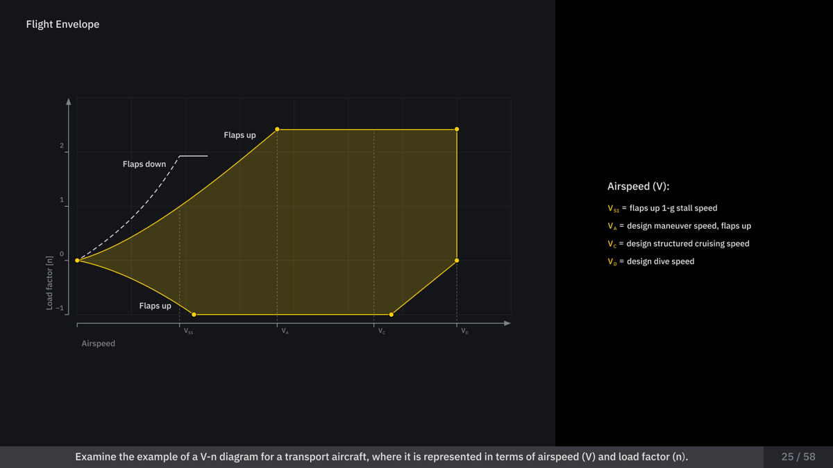
Task: Click the VS1 axis tick label
Action: point(187,331)
